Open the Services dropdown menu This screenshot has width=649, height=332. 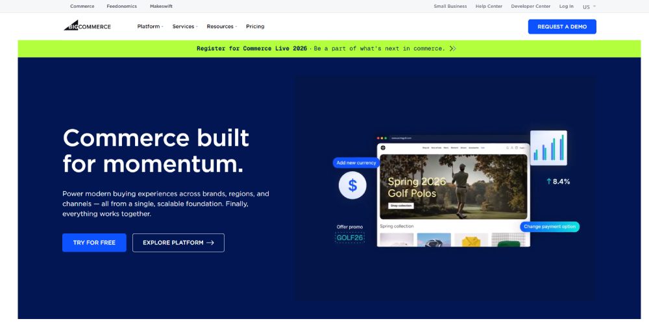tap(185, 27)
